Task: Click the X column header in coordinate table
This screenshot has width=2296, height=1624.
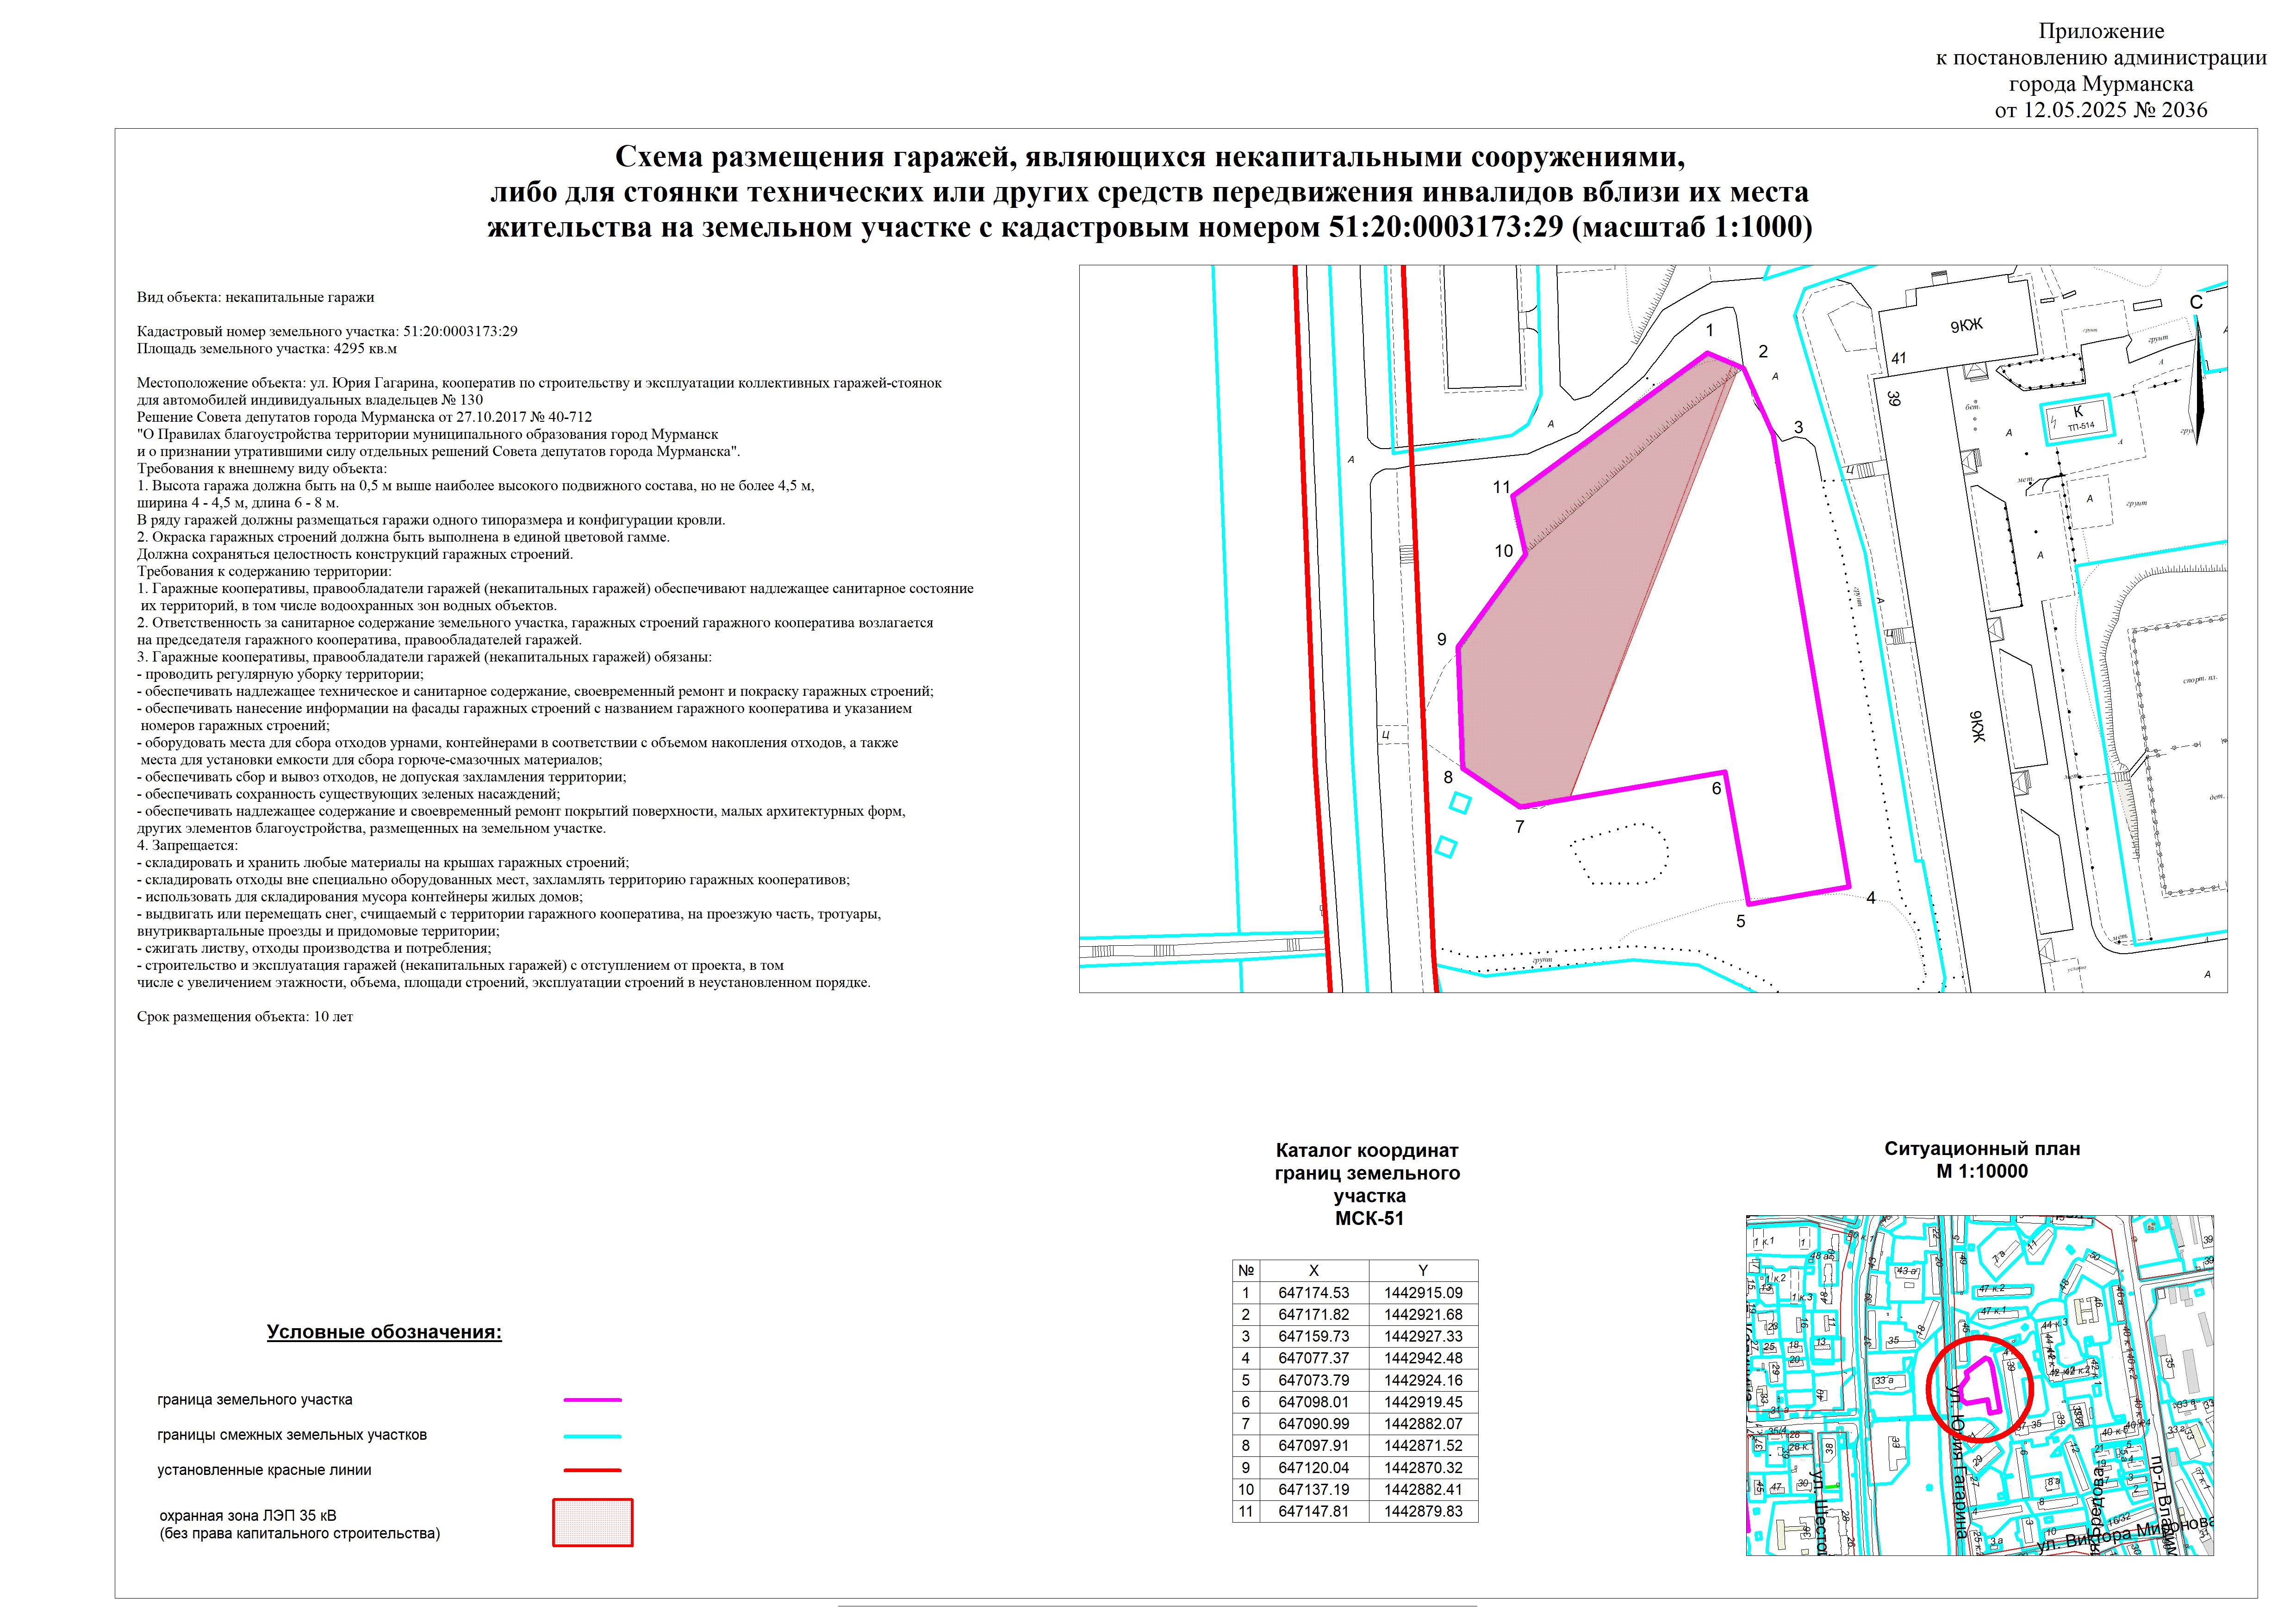Action: coord(1314,1271)
